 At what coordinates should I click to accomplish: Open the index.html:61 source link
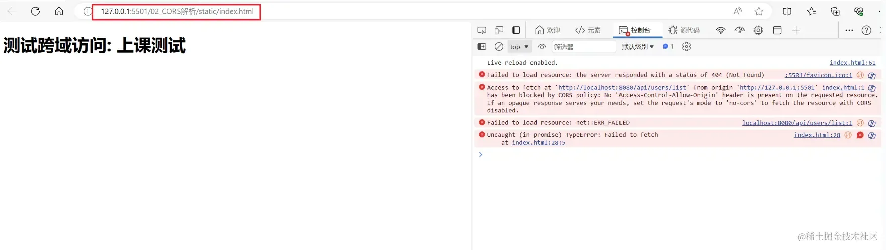(852, 63)
